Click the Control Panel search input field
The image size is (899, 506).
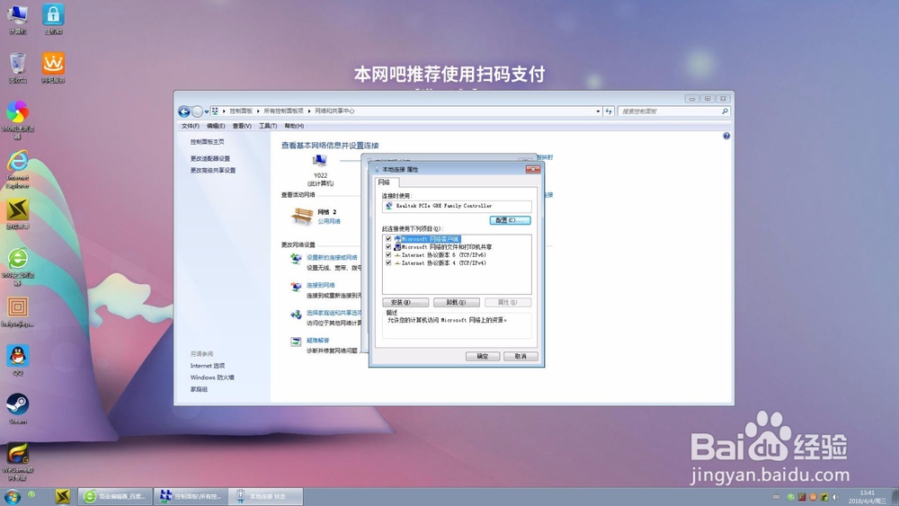click(668, 111)
